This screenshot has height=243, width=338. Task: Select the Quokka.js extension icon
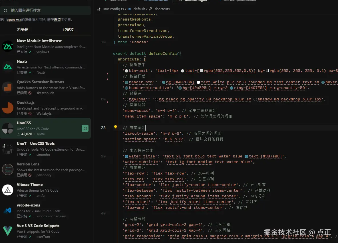coord(8,108)
